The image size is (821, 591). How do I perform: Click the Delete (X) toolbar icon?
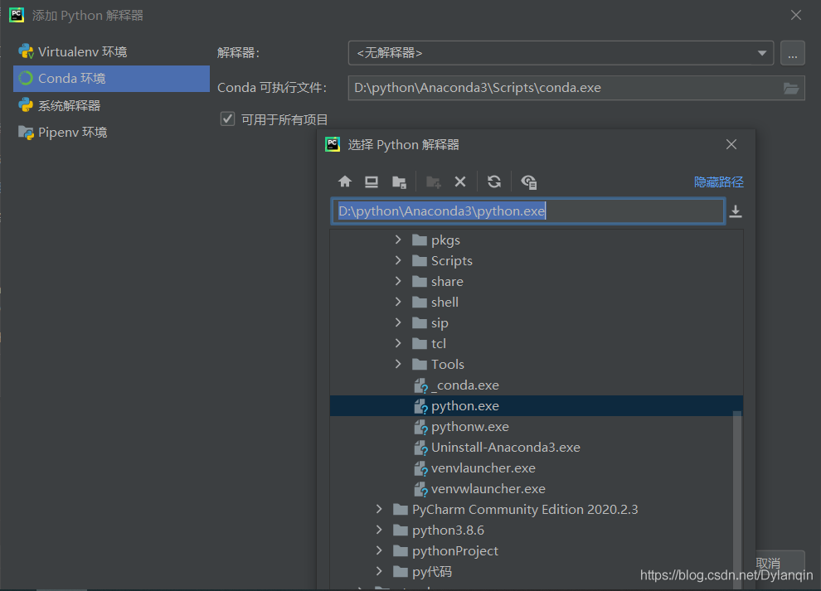pyautogui.click(x=460, y=182)
